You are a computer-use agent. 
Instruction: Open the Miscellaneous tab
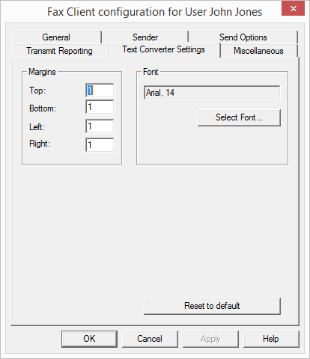(x=258, y=51)
